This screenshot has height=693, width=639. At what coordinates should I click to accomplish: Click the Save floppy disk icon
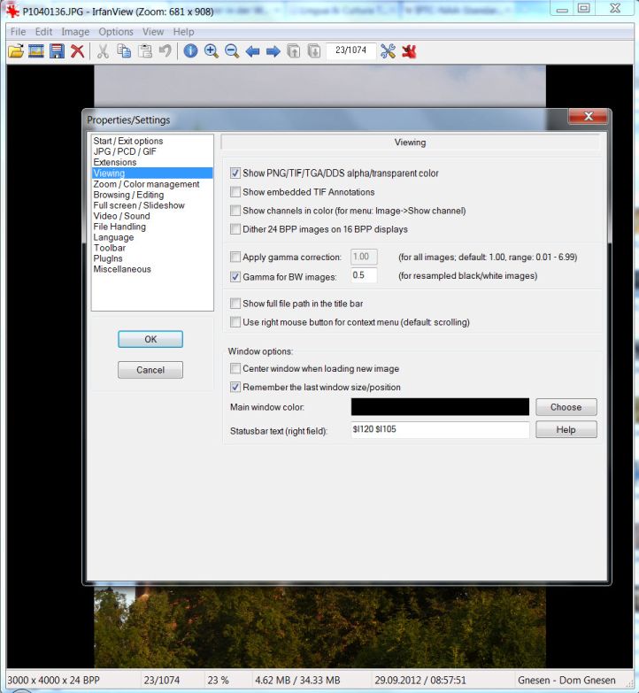57,51
